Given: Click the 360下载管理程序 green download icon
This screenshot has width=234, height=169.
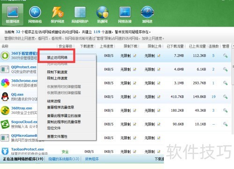Looking at the screenshot, I should (5, 56).
